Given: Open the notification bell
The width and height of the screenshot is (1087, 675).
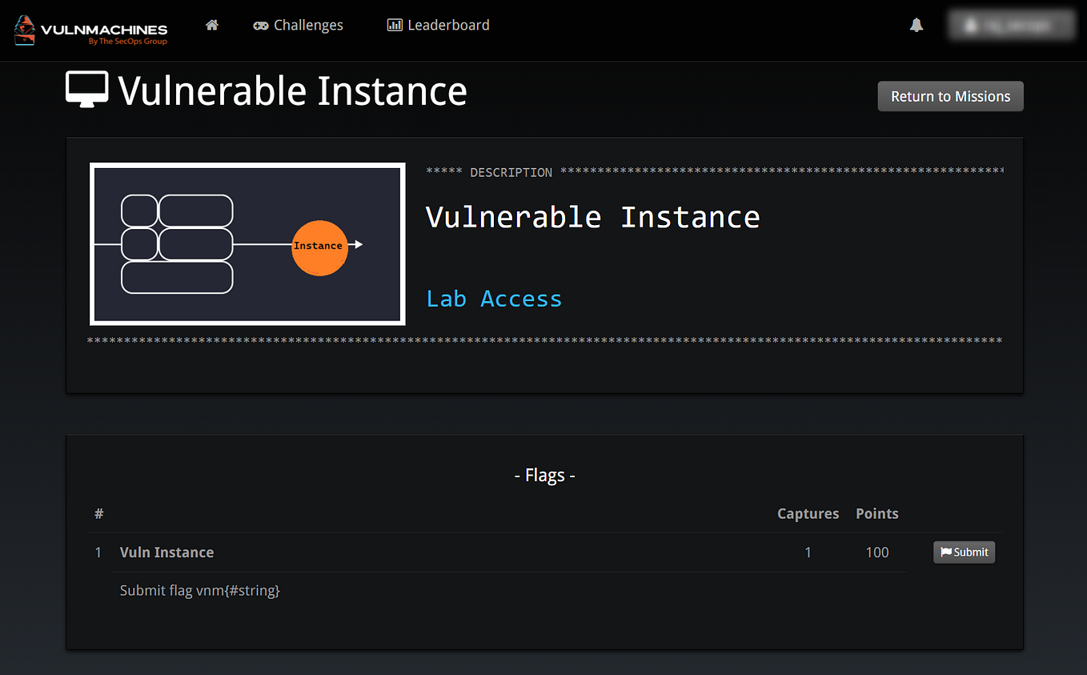Looking at the screenshot, I should coord(916,25).
